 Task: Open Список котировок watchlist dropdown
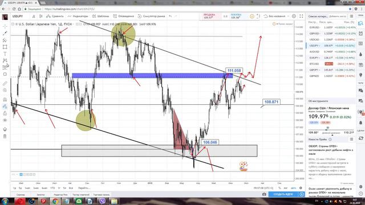pyautogui.click(x=318, y=17)
